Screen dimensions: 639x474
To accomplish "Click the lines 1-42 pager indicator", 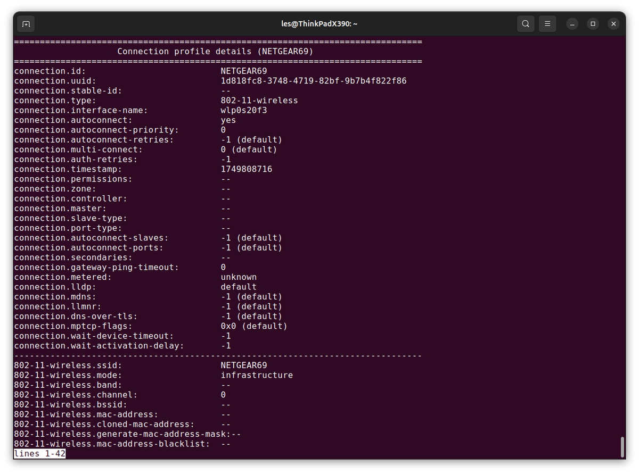I will click(x=39, y=453).
